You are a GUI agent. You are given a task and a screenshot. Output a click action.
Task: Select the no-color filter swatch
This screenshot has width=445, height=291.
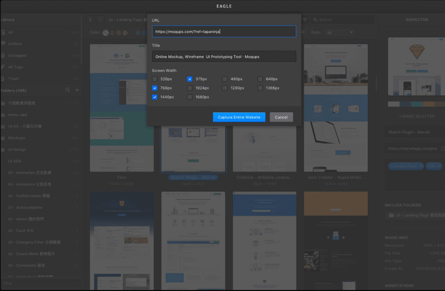pyautogui.click(x=106, y=33)
